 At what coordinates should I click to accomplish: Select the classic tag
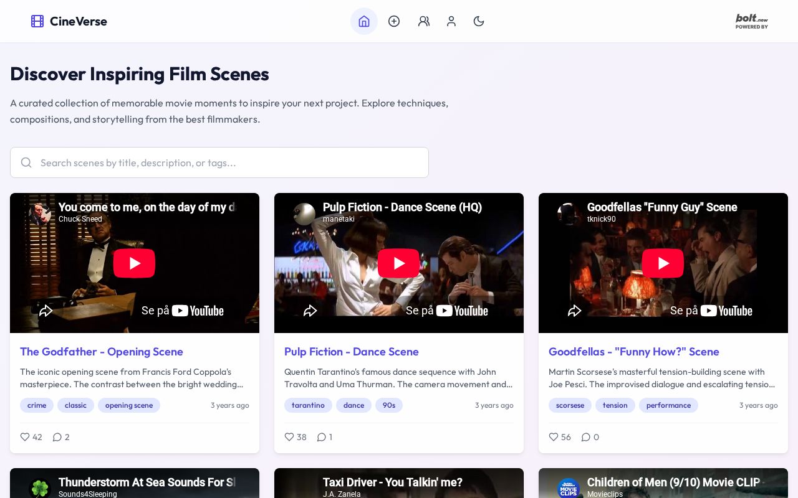pos(75,405)
